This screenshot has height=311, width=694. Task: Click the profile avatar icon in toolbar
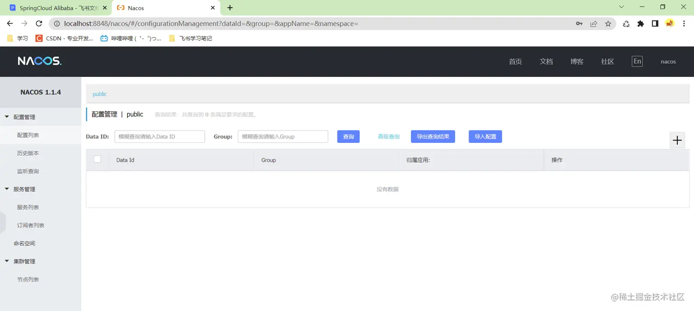point(670,23)
